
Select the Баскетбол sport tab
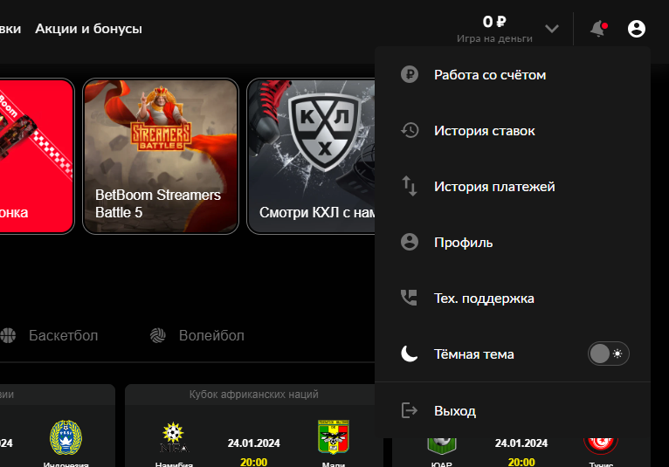pos(63,336)
